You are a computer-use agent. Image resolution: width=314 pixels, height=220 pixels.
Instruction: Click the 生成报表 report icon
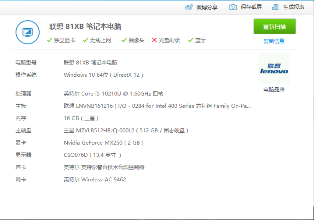coord(275,7)
